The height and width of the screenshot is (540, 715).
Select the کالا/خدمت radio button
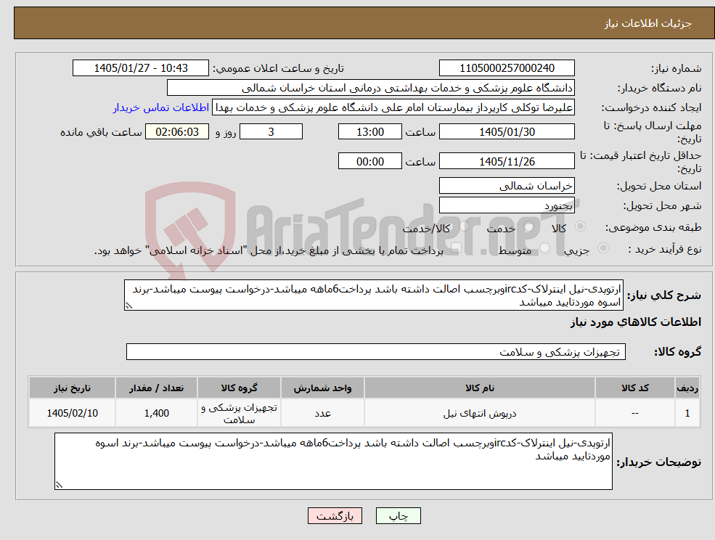(464, 226)
